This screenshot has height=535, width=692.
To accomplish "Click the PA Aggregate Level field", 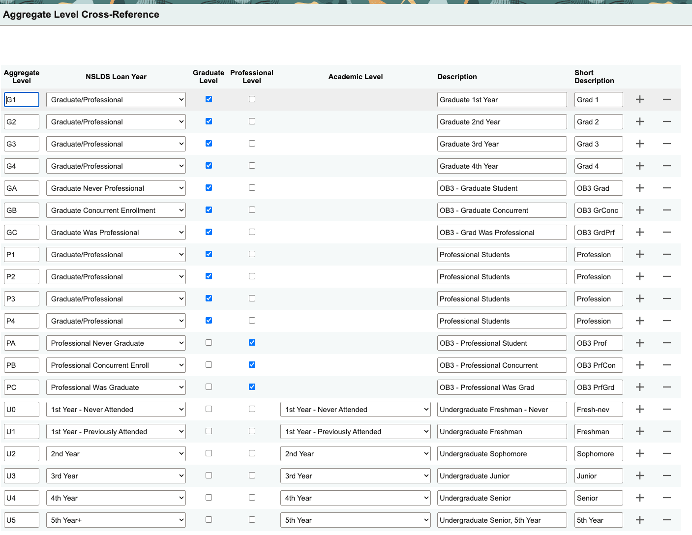I will (22, 343).
